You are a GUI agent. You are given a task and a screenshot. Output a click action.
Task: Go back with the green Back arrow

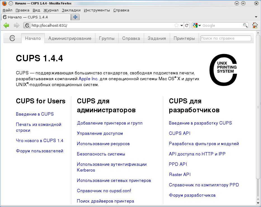[6, 25]
